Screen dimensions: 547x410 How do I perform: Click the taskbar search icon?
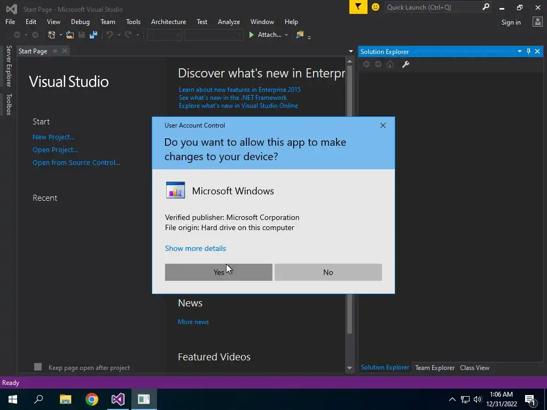click(38, 399)
